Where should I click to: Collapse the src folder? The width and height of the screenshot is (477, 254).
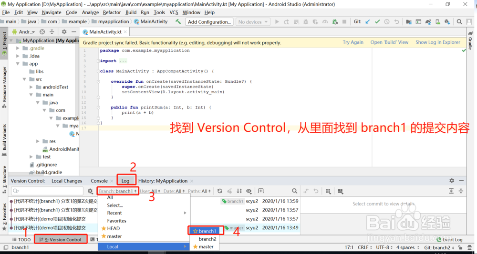pos(24,79)
